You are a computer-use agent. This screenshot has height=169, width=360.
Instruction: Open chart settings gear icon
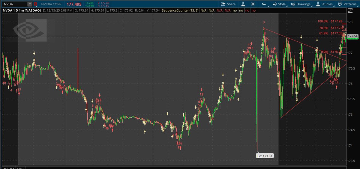253,4
